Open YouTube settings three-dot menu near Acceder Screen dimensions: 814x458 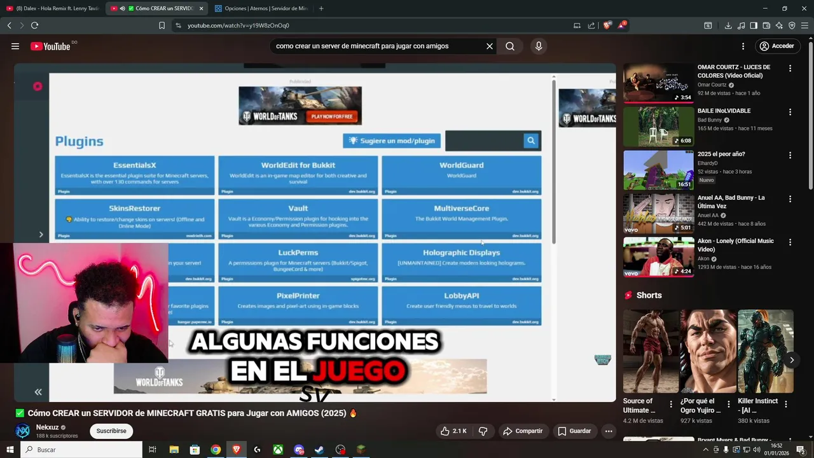[x=743, y=46]
